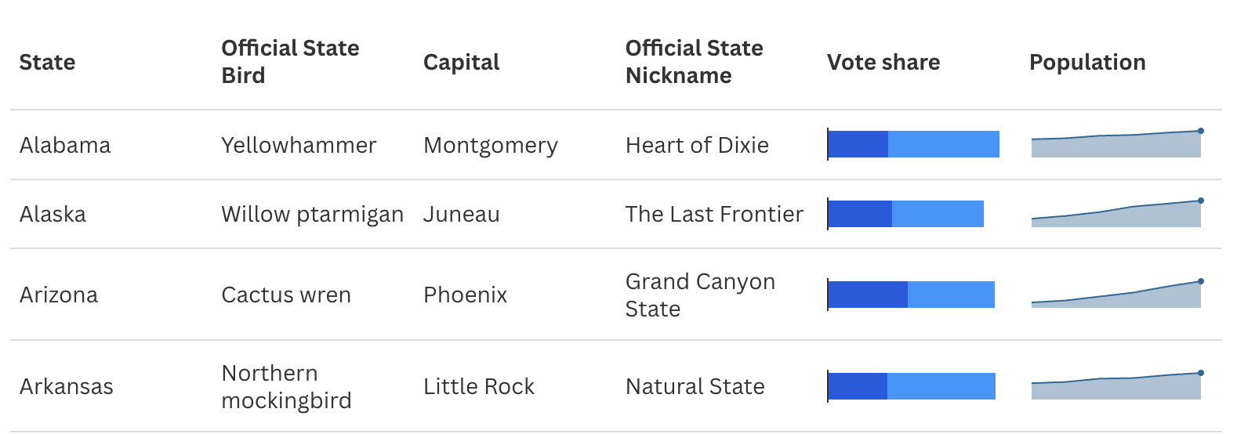Select the Phoenix capital cell
1237x434 pixels.
[x=465, y=295]
